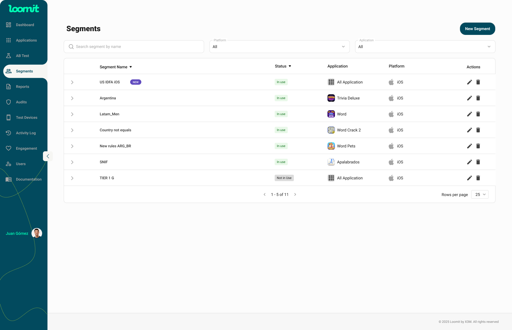512x330 pixels.
Task: Go to next page of segments
Action: point(295,194)
